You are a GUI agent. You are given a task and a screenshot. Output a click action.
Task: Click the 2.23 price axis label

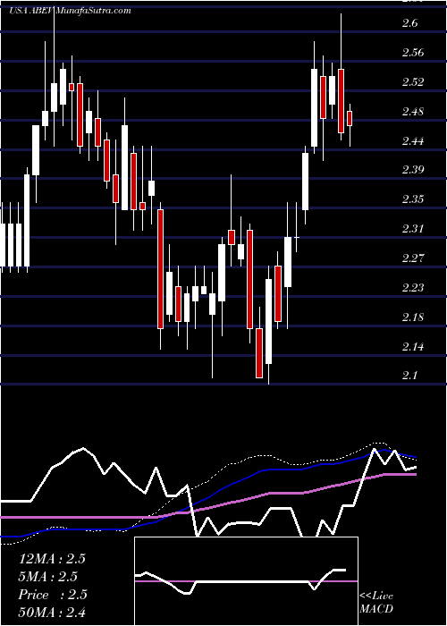click(x=413, y=288)
